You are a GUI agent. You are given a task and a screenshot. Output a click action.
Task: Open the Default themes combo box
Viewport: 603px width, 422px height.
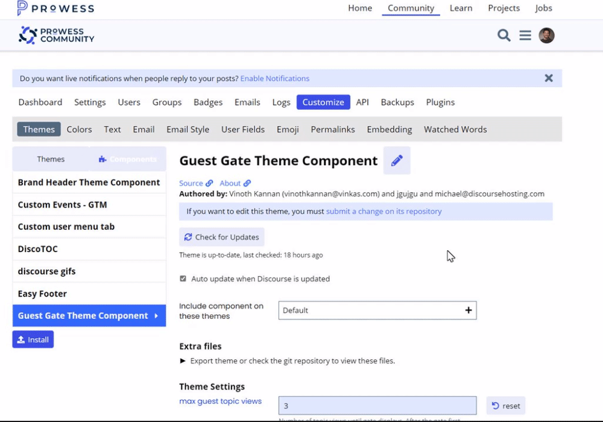point(377,310)
